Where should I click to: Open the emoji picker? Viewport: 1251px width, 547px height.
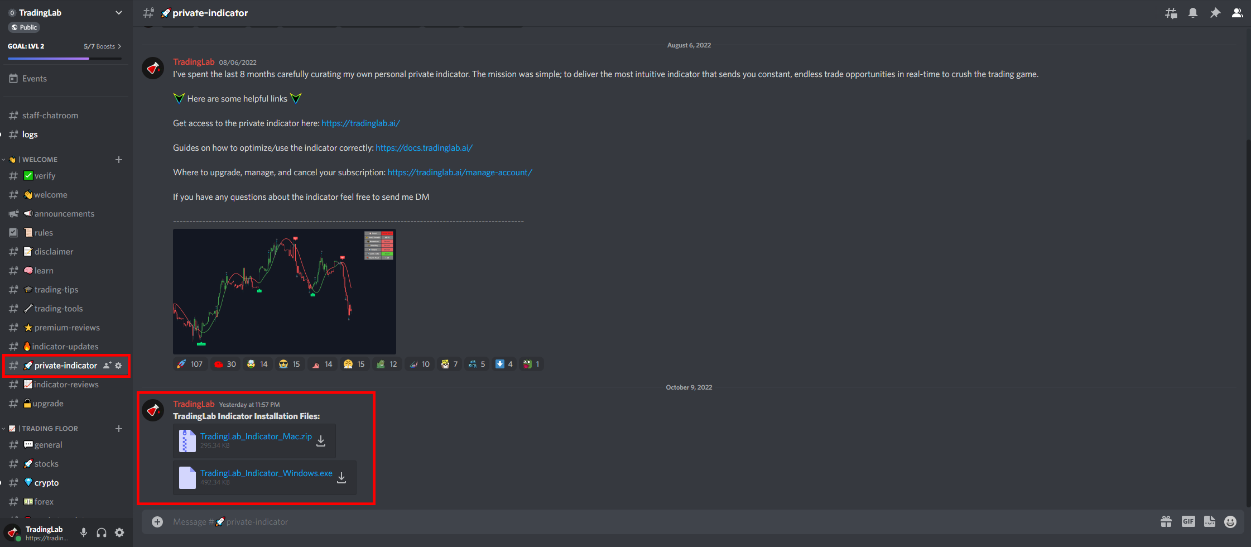(x=1230, y=521)
